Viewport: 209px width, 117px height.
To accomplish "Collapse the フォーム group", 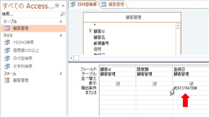I will 61,74.
